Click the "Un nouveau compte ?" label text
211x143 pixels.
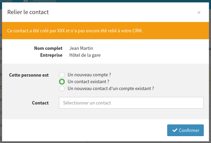(x=89, y=75)
